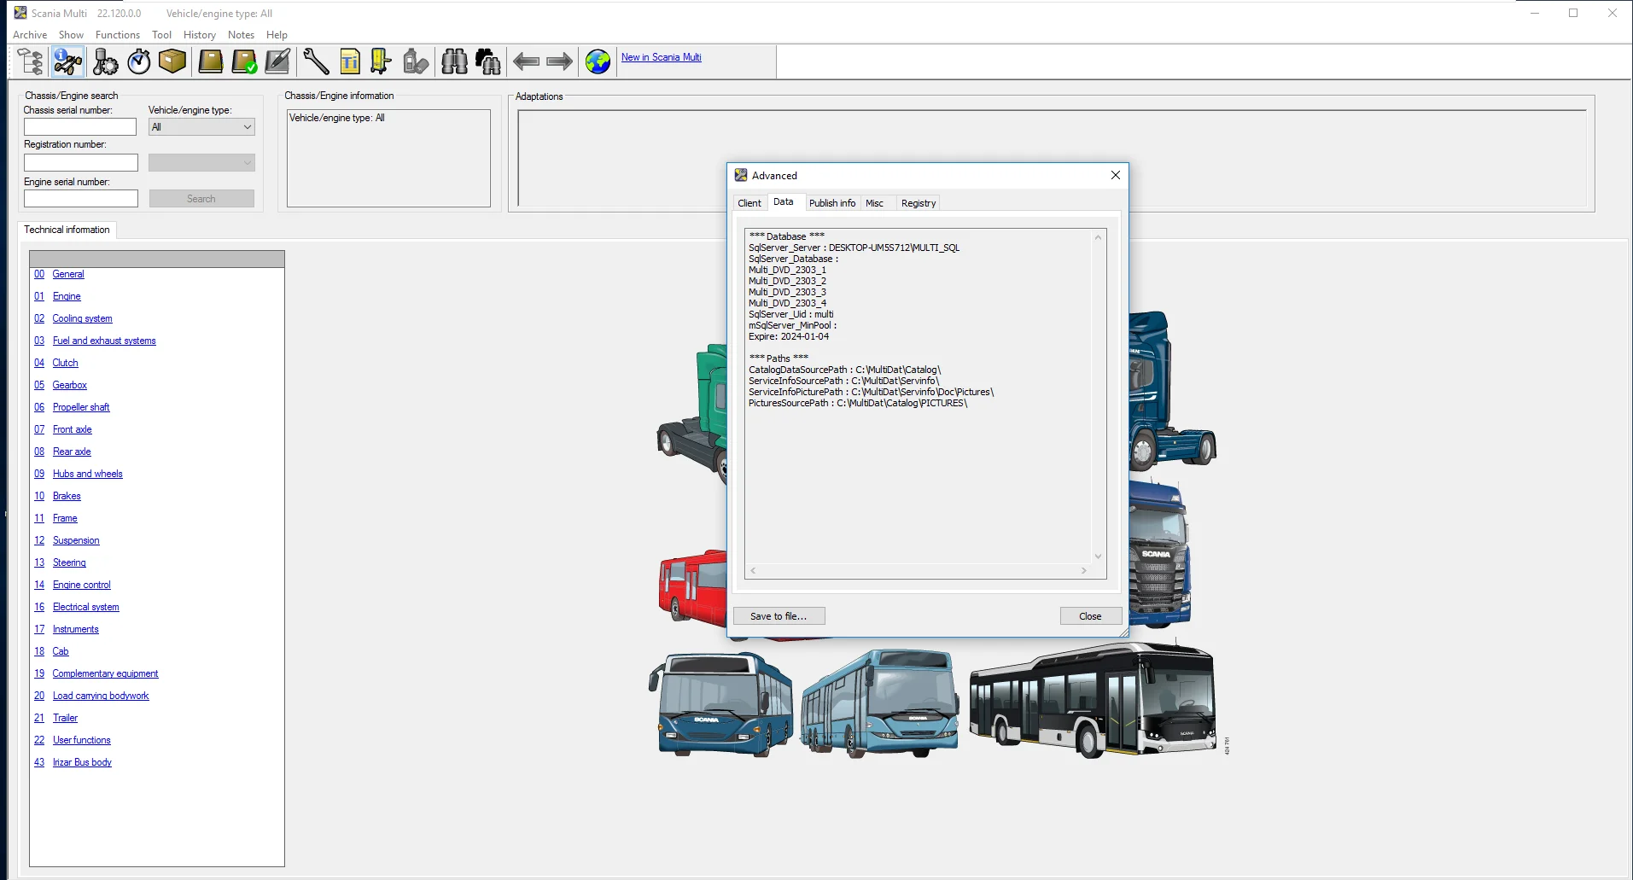The image size is (1633, 880).
Task: Click the piston and gear icon
Action: click(x=105, y=61)
